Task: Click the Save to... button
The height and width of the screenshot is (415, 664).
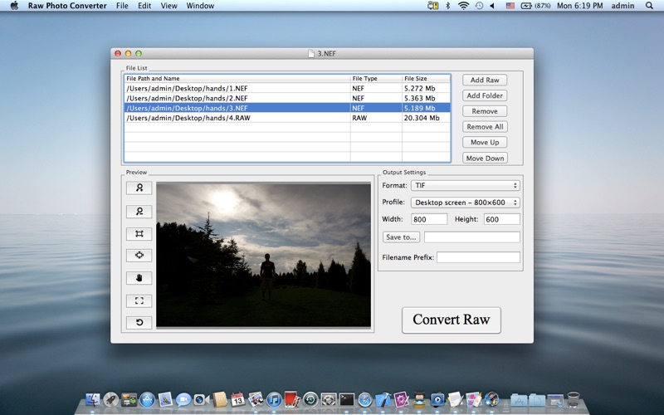Action: point(401,237)
